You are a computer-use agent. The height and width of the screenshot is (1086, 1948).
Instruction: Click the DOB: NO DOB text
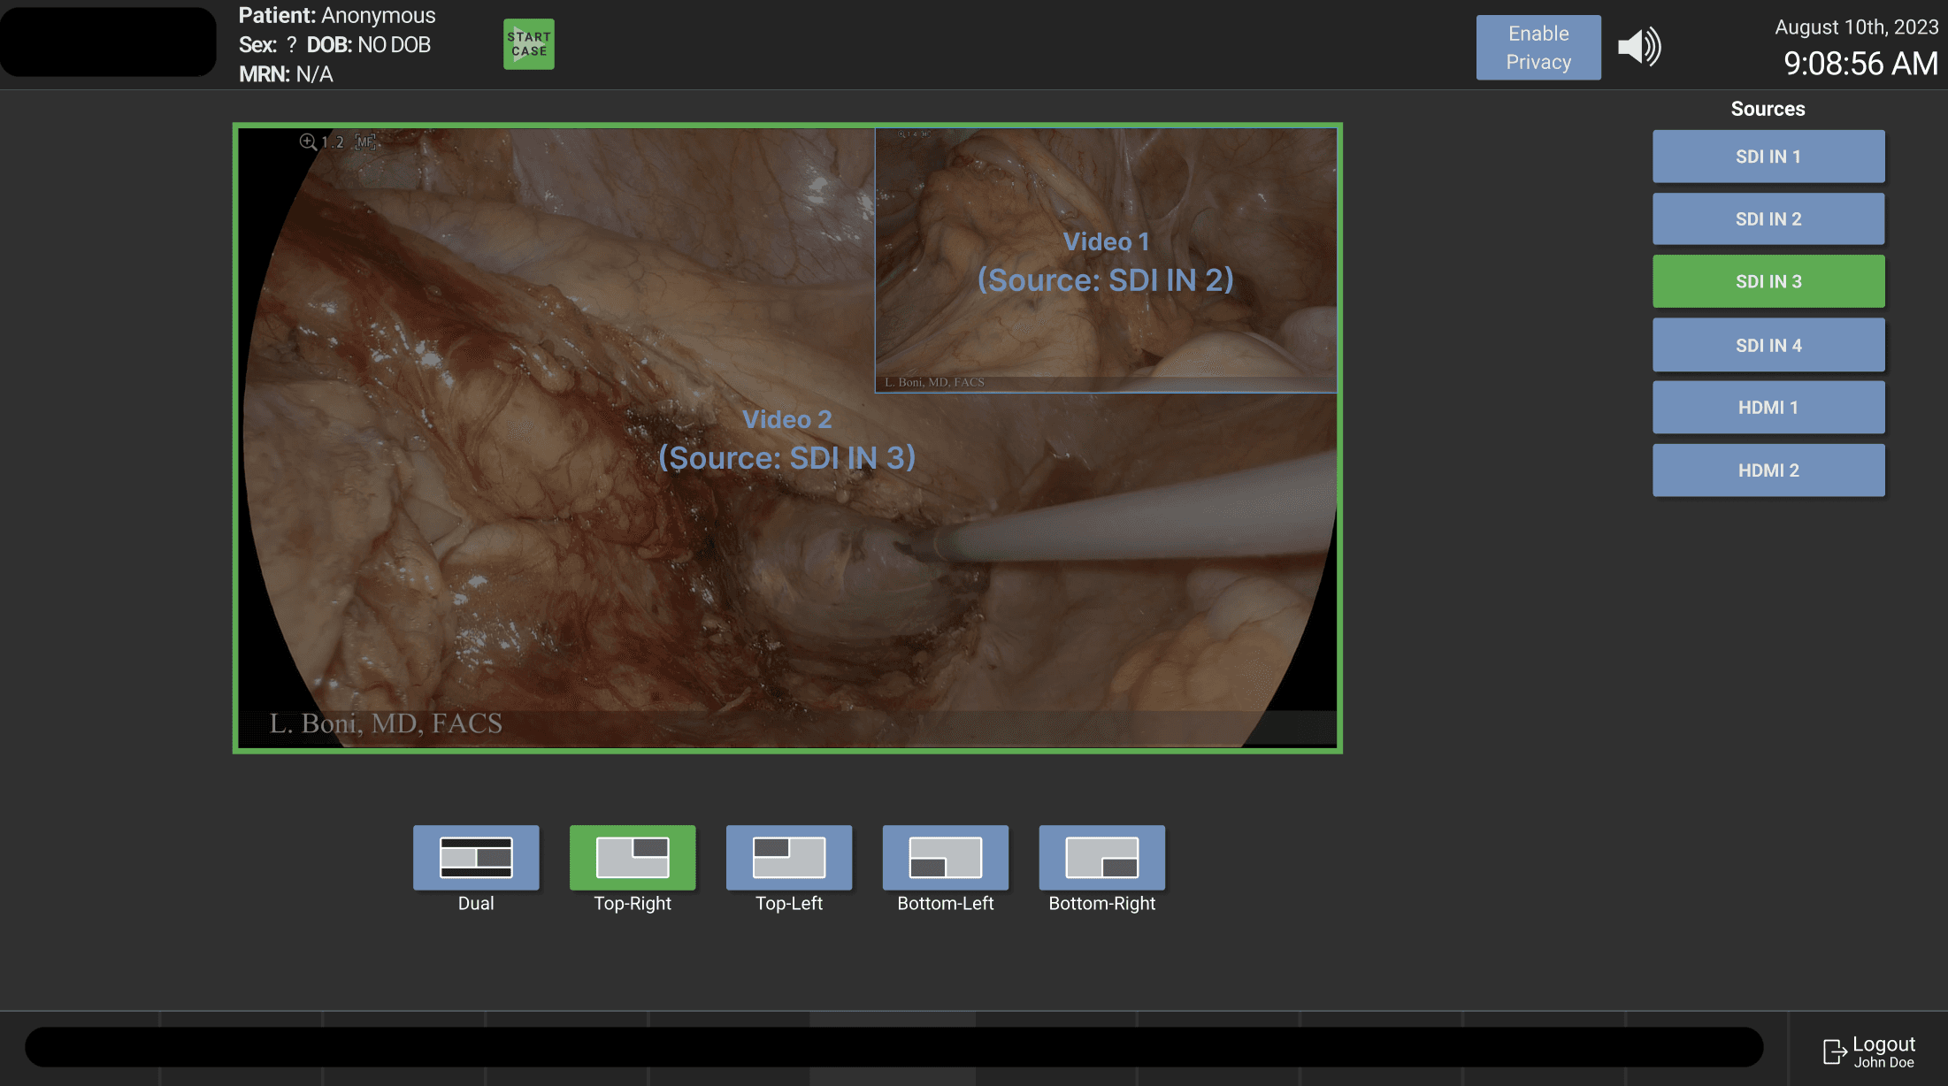click(x=369, y=45)
